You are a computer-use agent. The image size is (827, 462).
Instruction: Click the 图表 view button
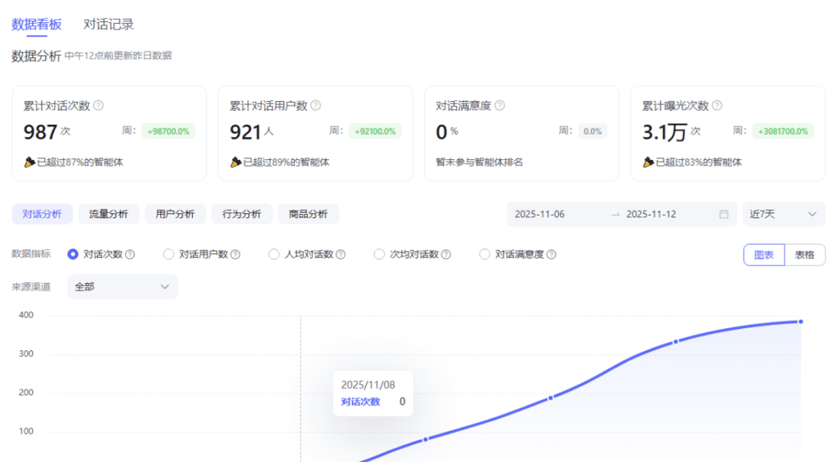click(763, 255)
